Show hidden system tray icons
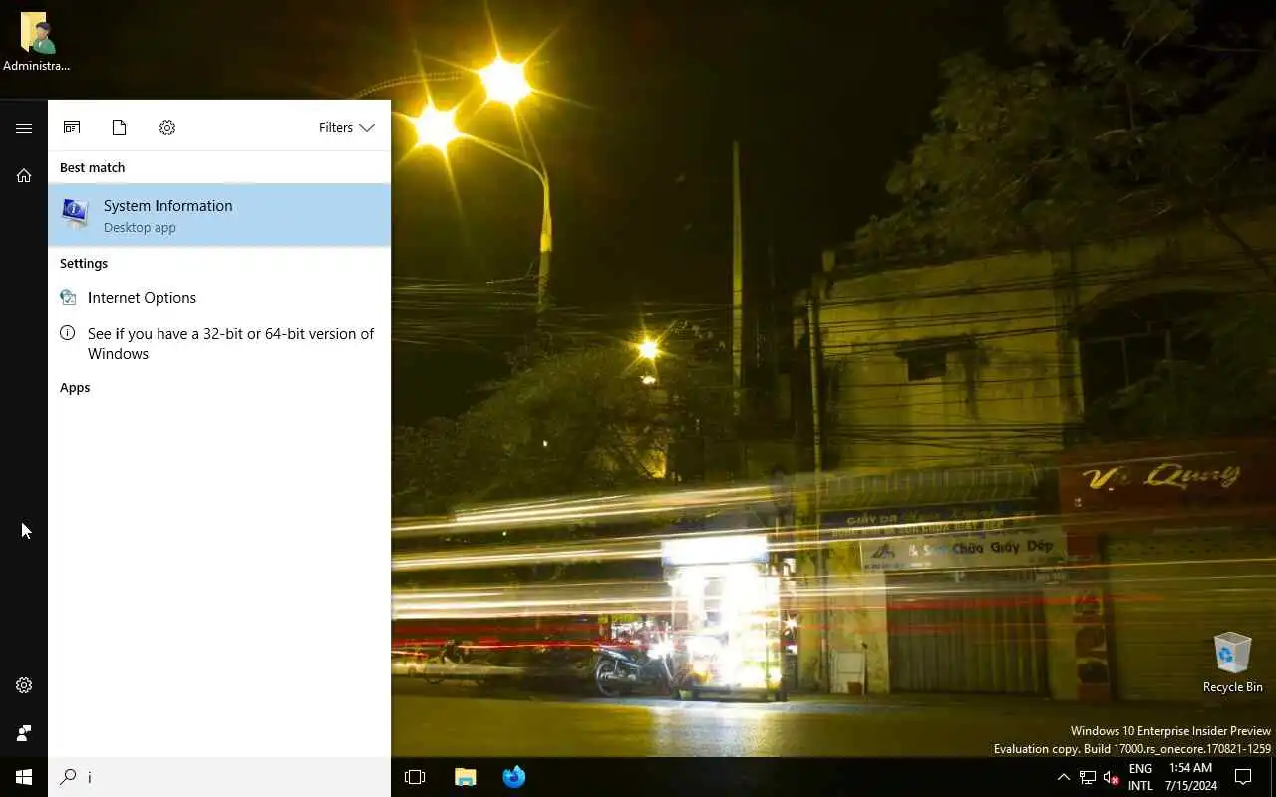This screenshot has height=797, width=1276. (1063, 777)
